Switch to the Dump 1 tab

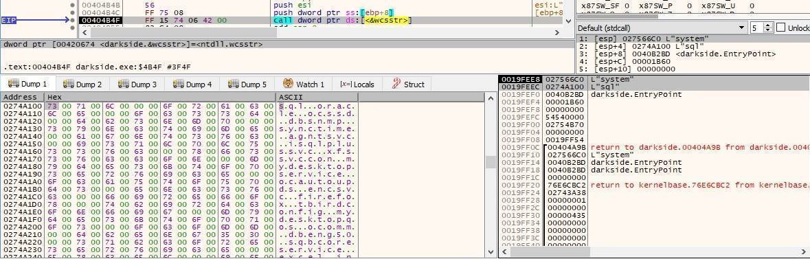(x=28, y=85)
